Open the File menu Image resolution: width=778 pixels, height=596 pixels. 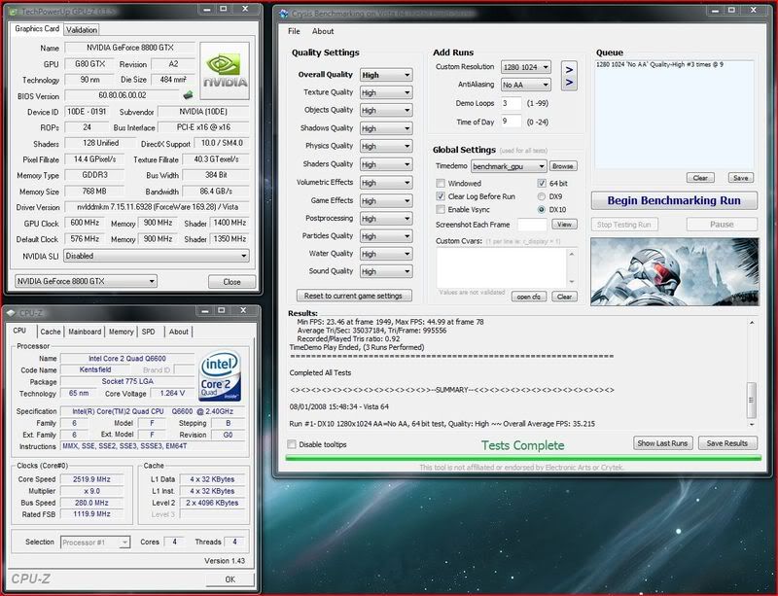tap(294, 31)
